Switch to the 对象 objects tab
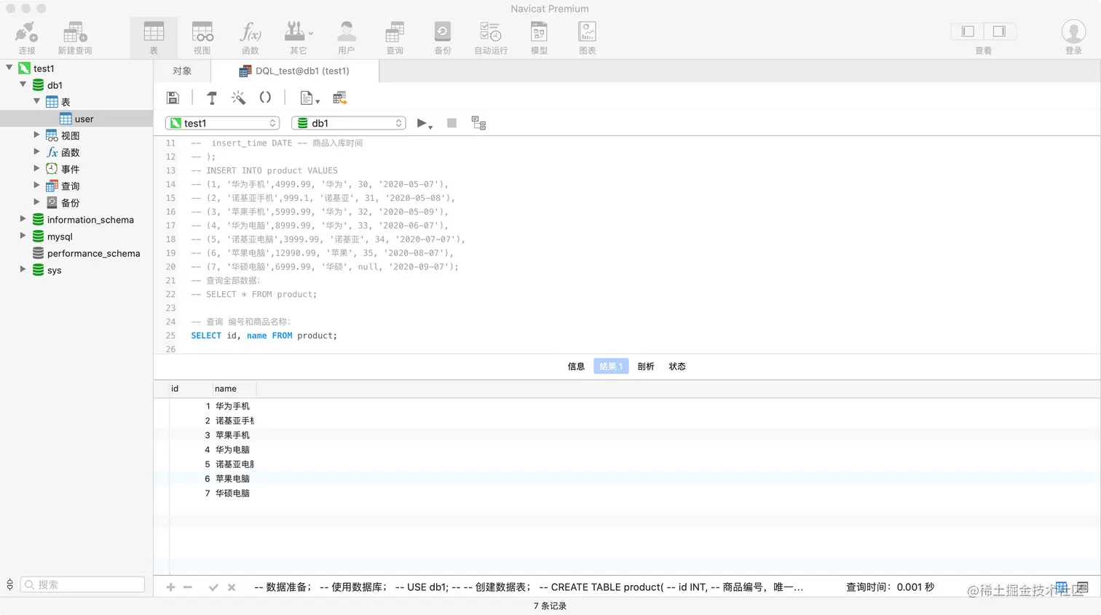 tap(182, 71)
